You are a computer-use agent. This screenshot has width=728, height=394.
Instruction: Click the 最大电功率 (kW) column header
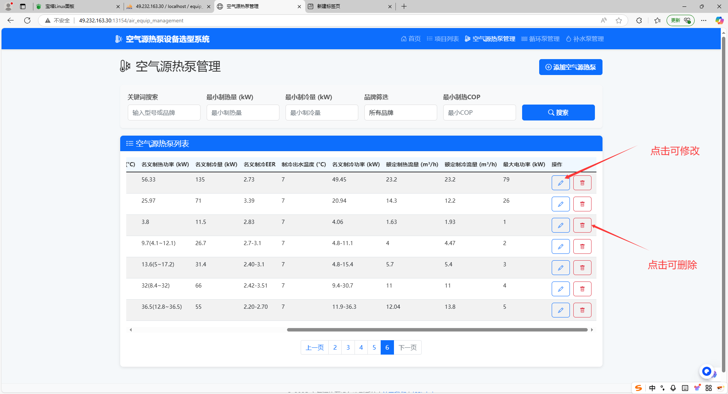click(x=524, y=164)
